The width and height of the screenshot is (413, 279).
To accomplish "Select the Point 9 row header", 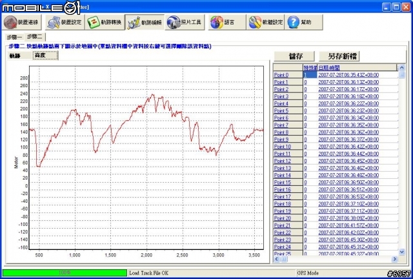I will pos(288,139).
